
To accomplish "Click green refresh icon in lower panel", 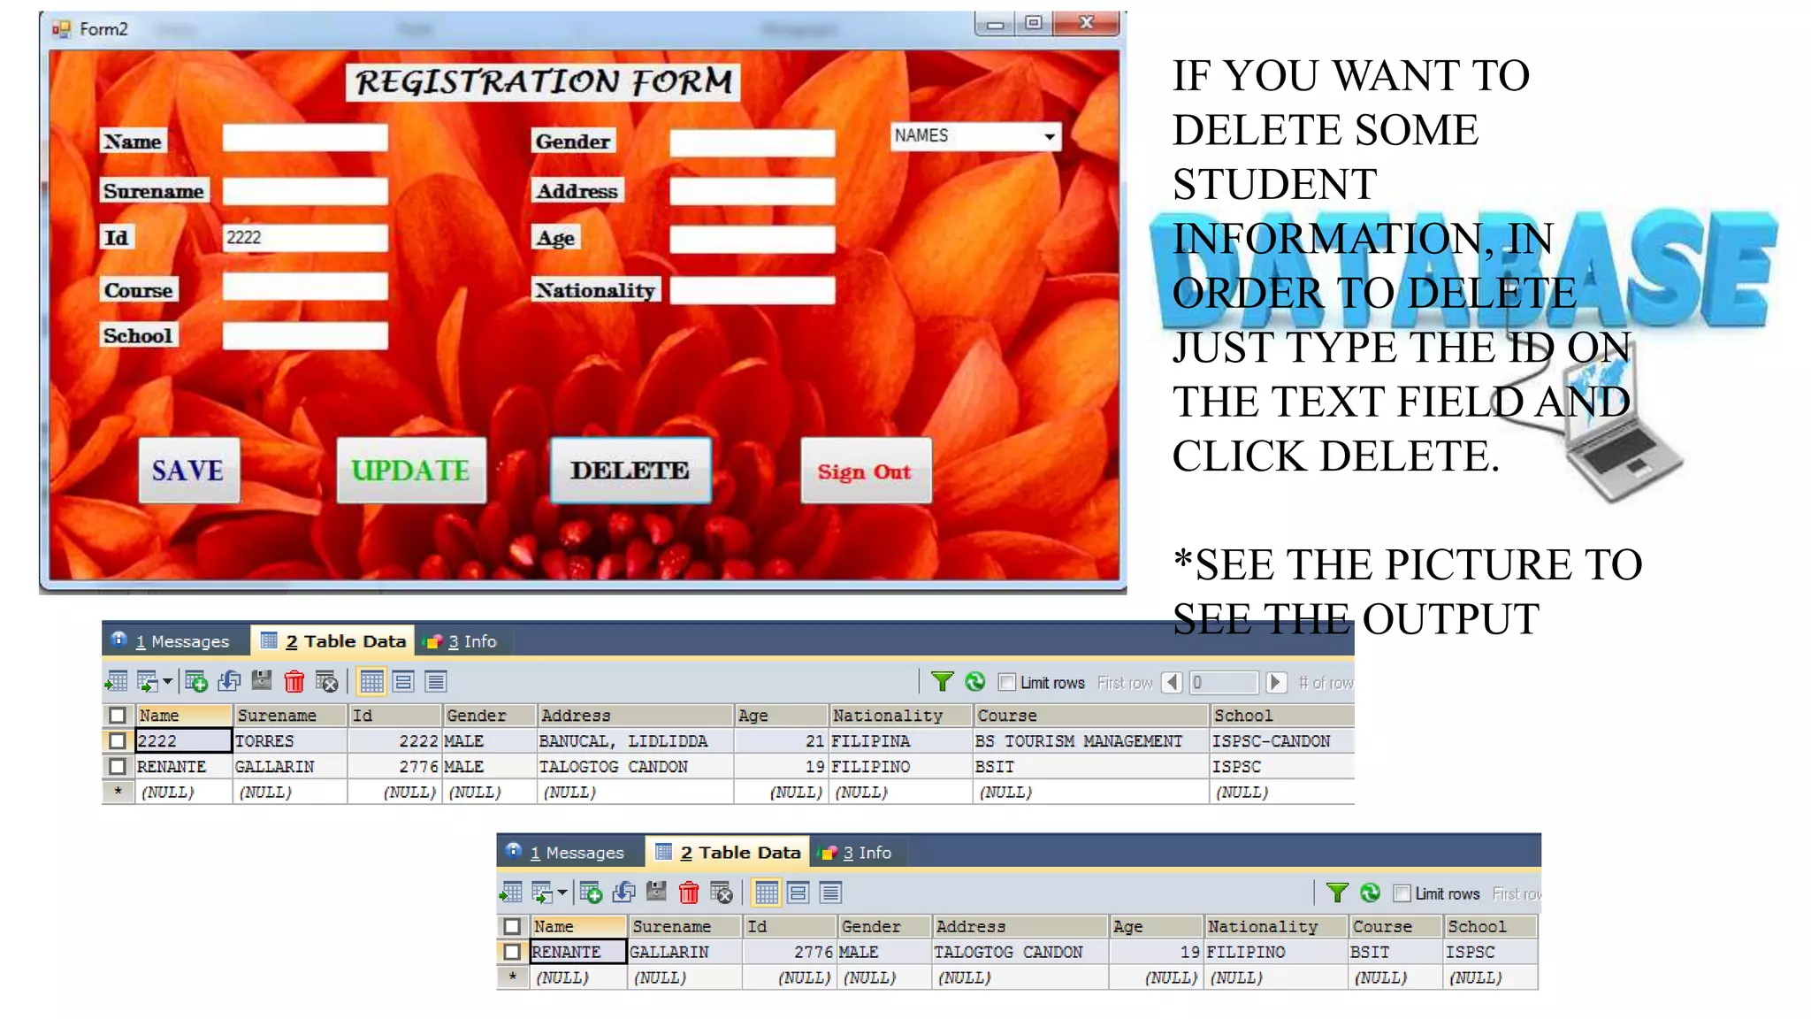I will coord(1370,893).
